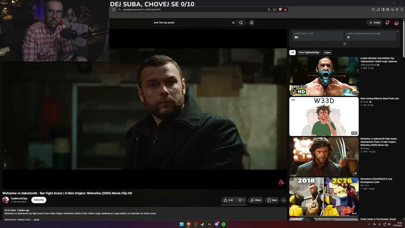Click the Create button

(375, 22)
